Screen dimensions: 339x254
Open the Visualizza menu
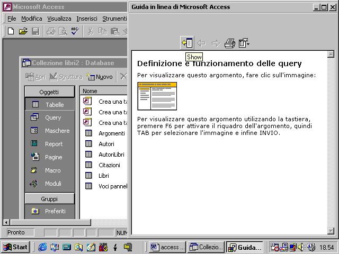pyautogui.click(x=59, y=19)
